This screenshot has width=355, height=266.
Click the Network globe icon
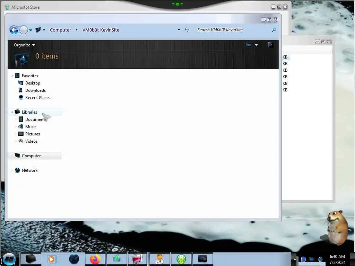[17, 170]
